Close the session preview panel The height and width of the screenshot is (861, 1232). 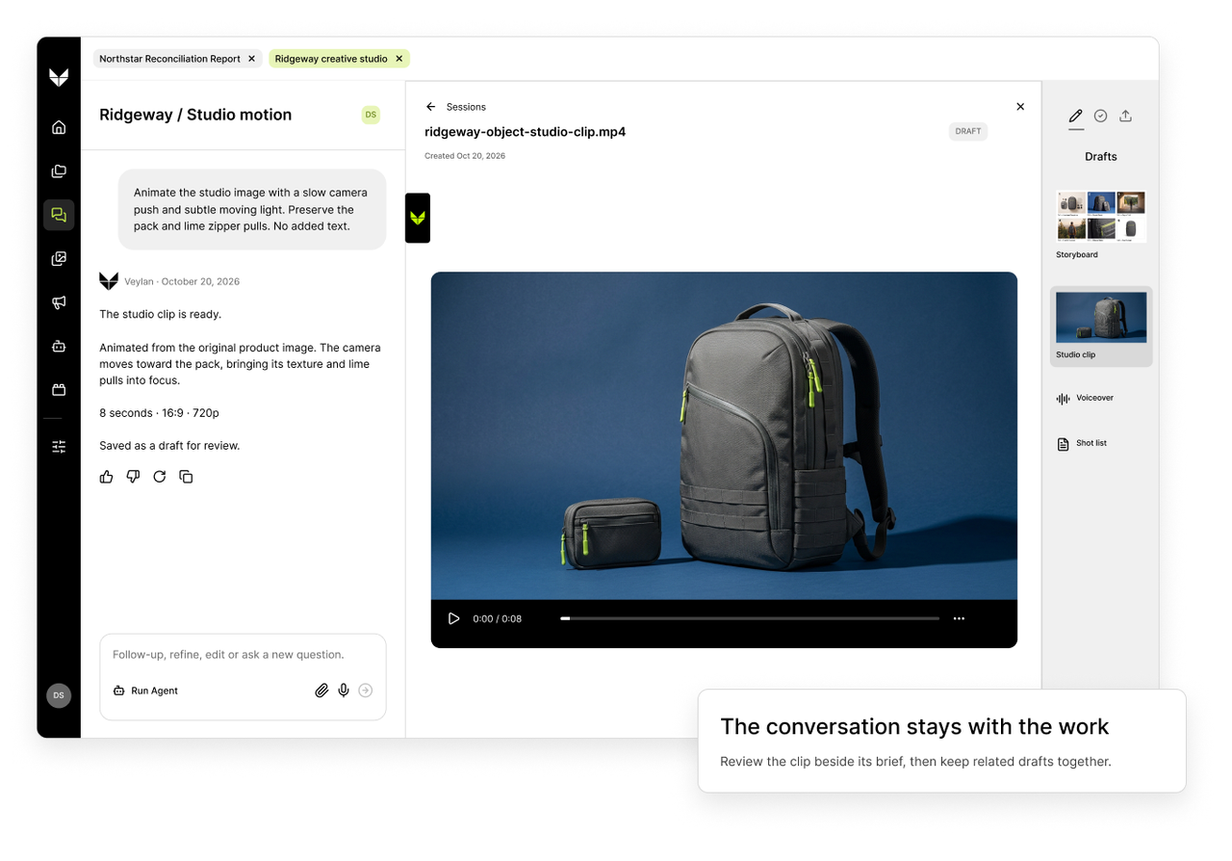pos(1020,107)
